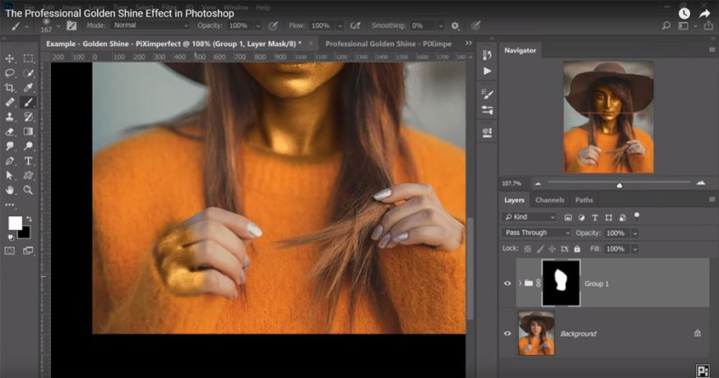The height and width of the screenshot is (378, 719).
Task: Hide the Group 1 layer
Action: click(507, 283)
